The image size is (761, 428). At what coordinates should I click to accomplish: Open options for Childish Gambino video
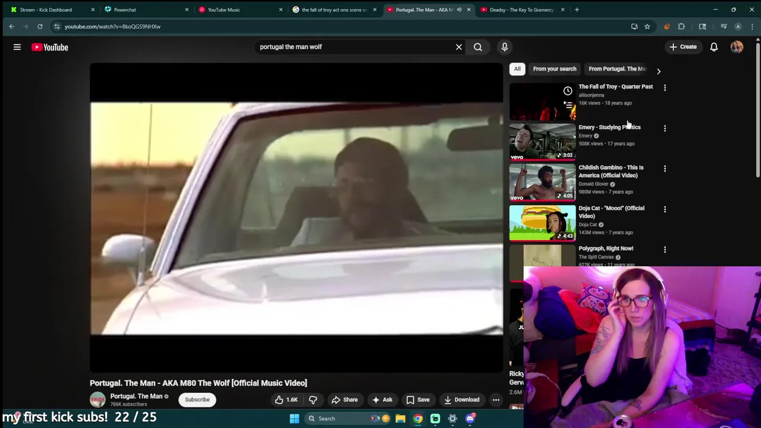(665, 169)
